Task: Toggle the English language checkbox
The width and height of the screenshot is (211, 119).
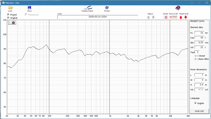Action: coord(195,103)
